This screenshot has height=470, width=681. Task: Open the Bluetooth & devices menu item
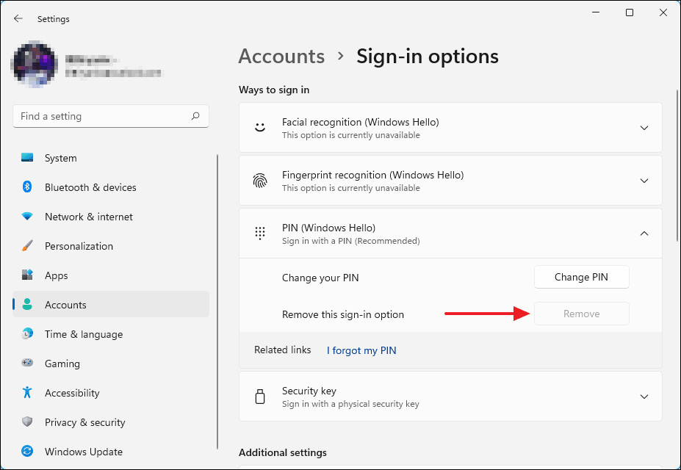[111, 187]
